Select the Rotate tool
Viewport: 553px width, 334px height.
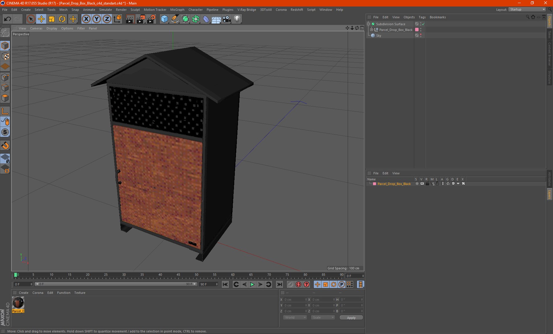(x=62, y=19)
